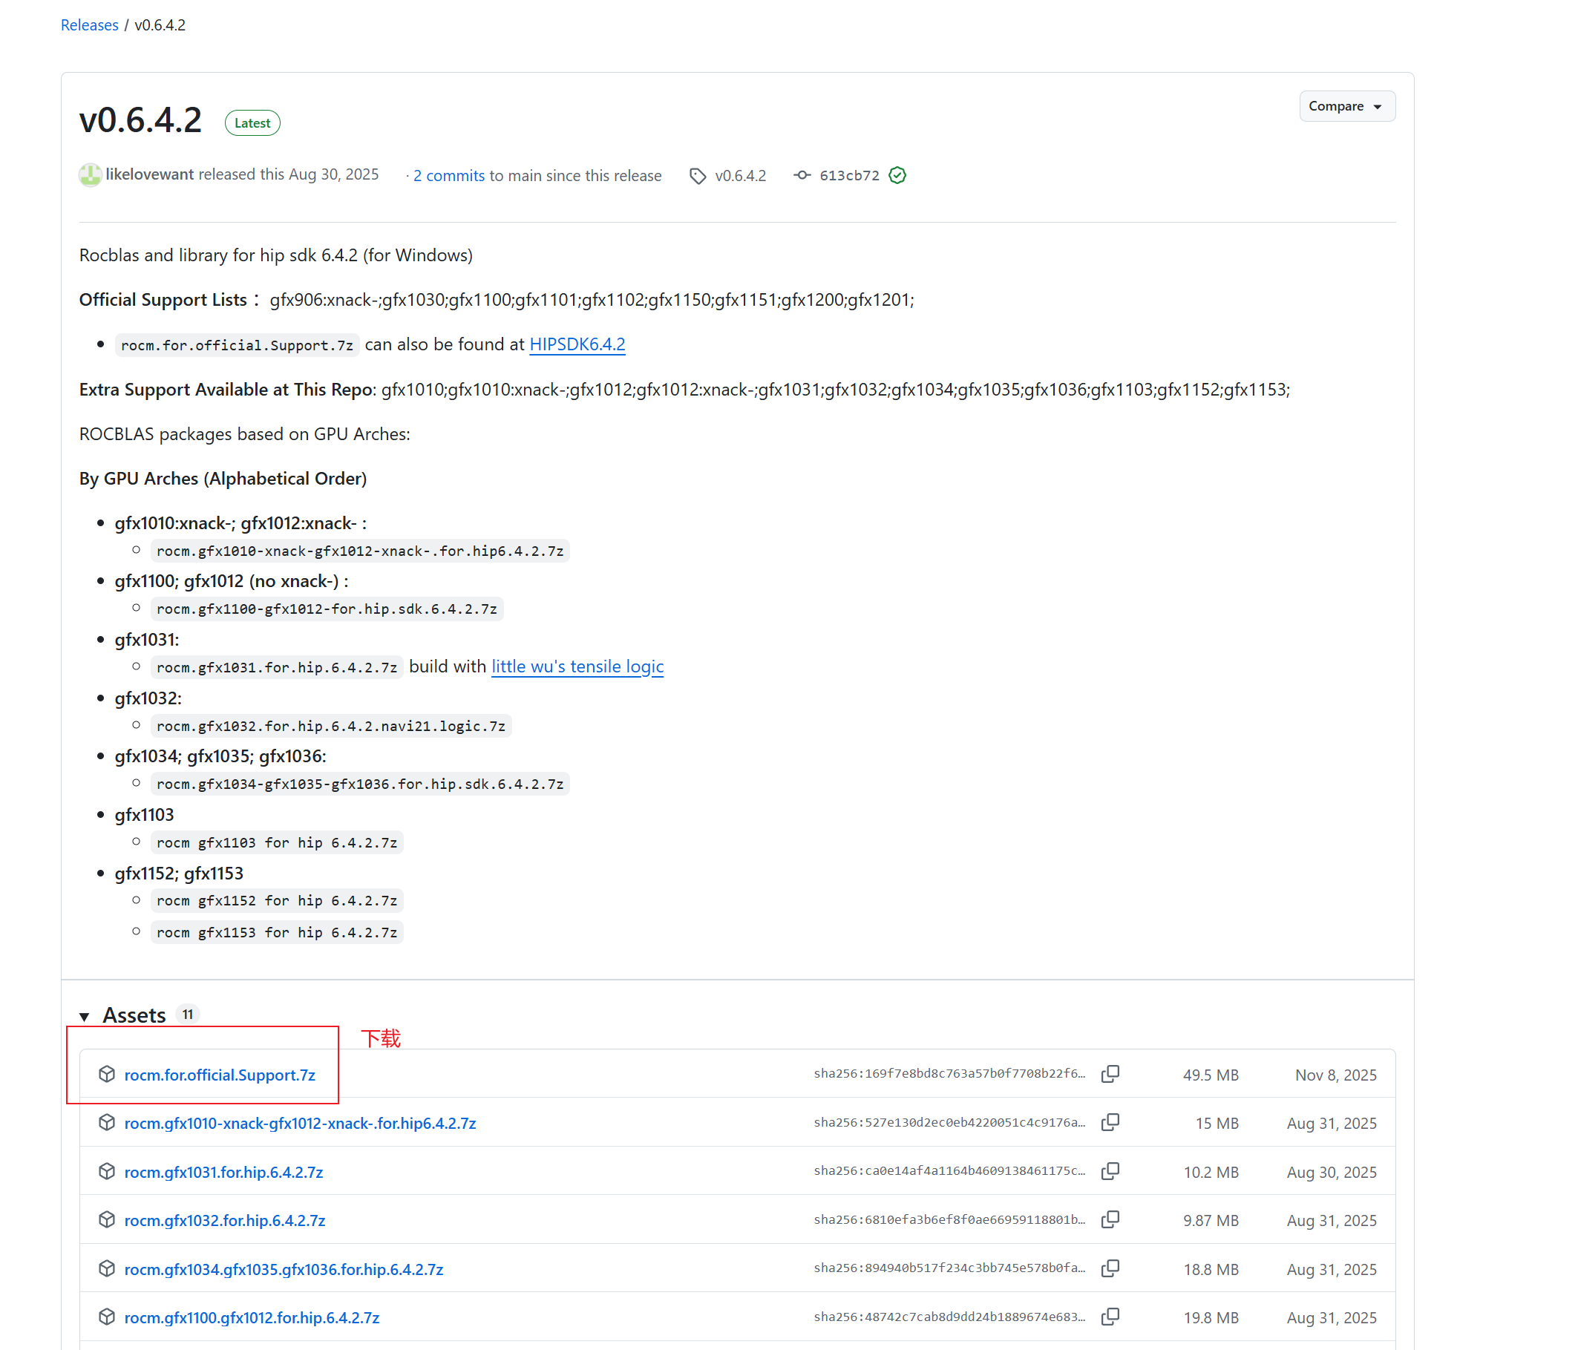Click the Latest release badge
The image size is (1578, 1350).
tap(252, 123)
